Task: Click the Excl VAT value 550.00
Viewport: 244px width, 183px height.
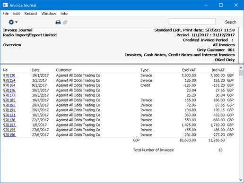Action: pyautogui.click(x=190, y=120)
